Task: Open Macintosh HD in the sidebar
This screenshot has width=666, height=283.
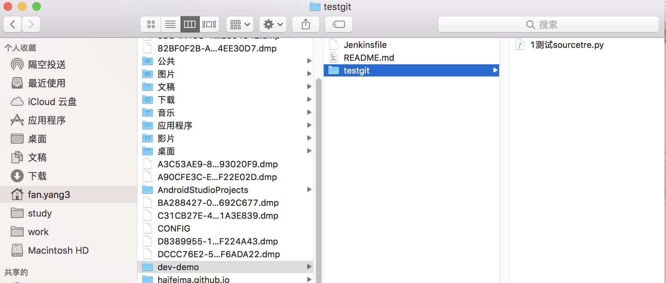Action: (x=68, y=250)
